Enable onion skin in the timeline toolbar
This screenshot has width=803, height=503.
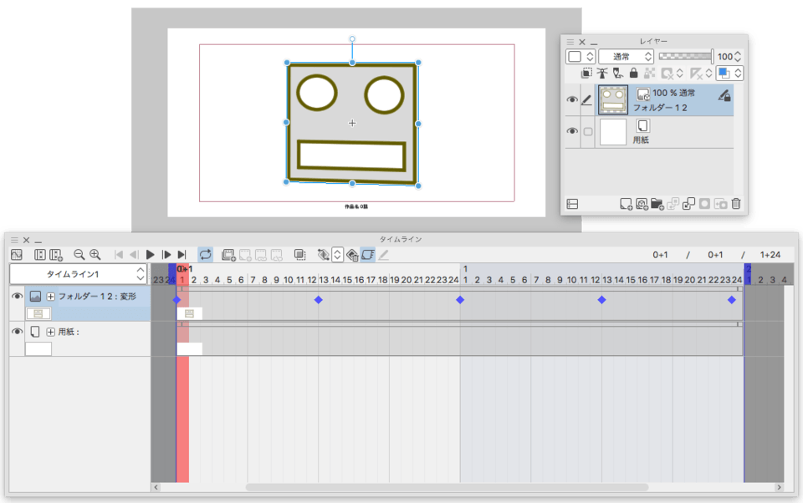[x=299, y=255]
